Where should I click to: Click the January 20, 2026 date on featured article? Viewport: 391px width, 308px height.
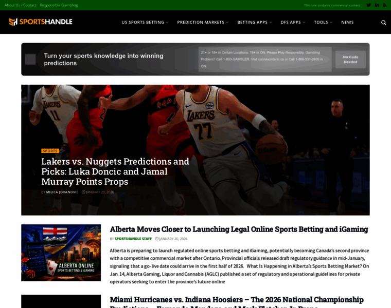point(98,192)
